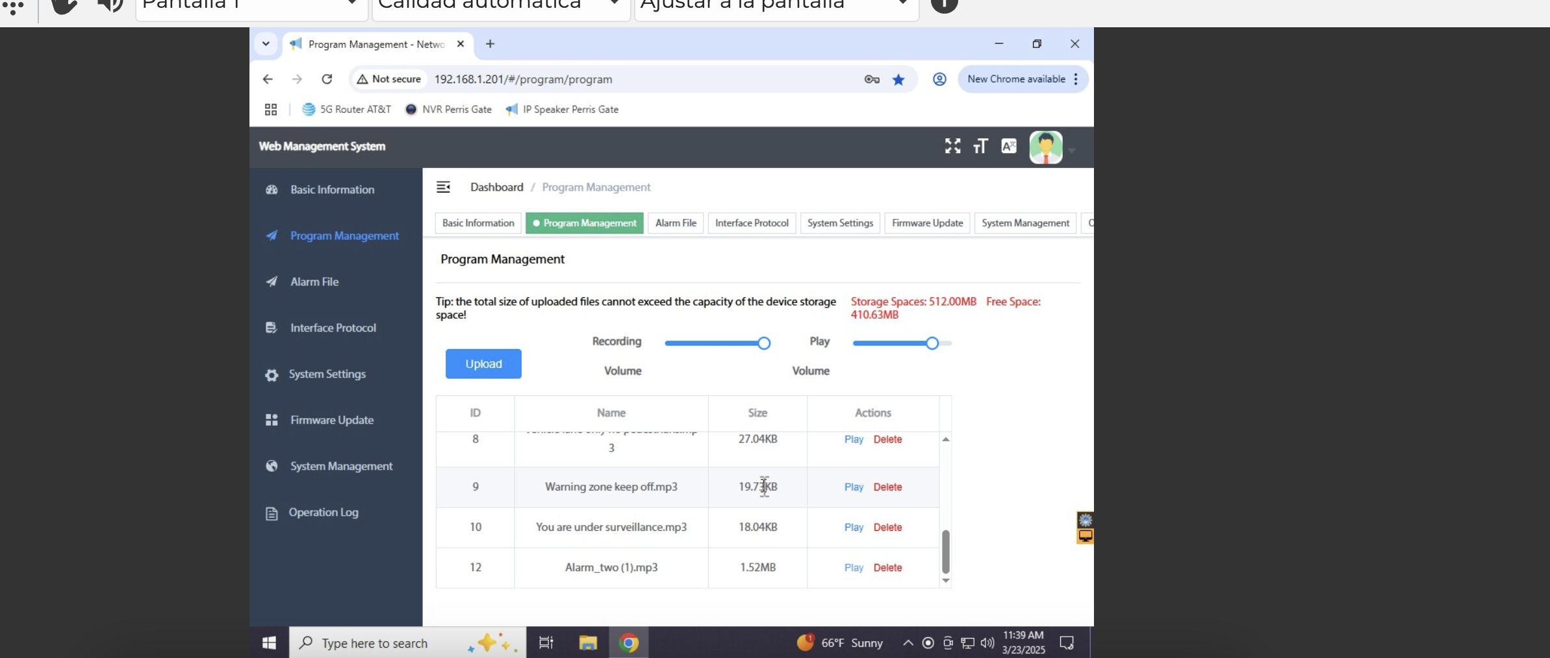Image resolution: width=1550 pixels, height=658 pixels.
Task: Go forward in browser
Action: click(297, 79)
